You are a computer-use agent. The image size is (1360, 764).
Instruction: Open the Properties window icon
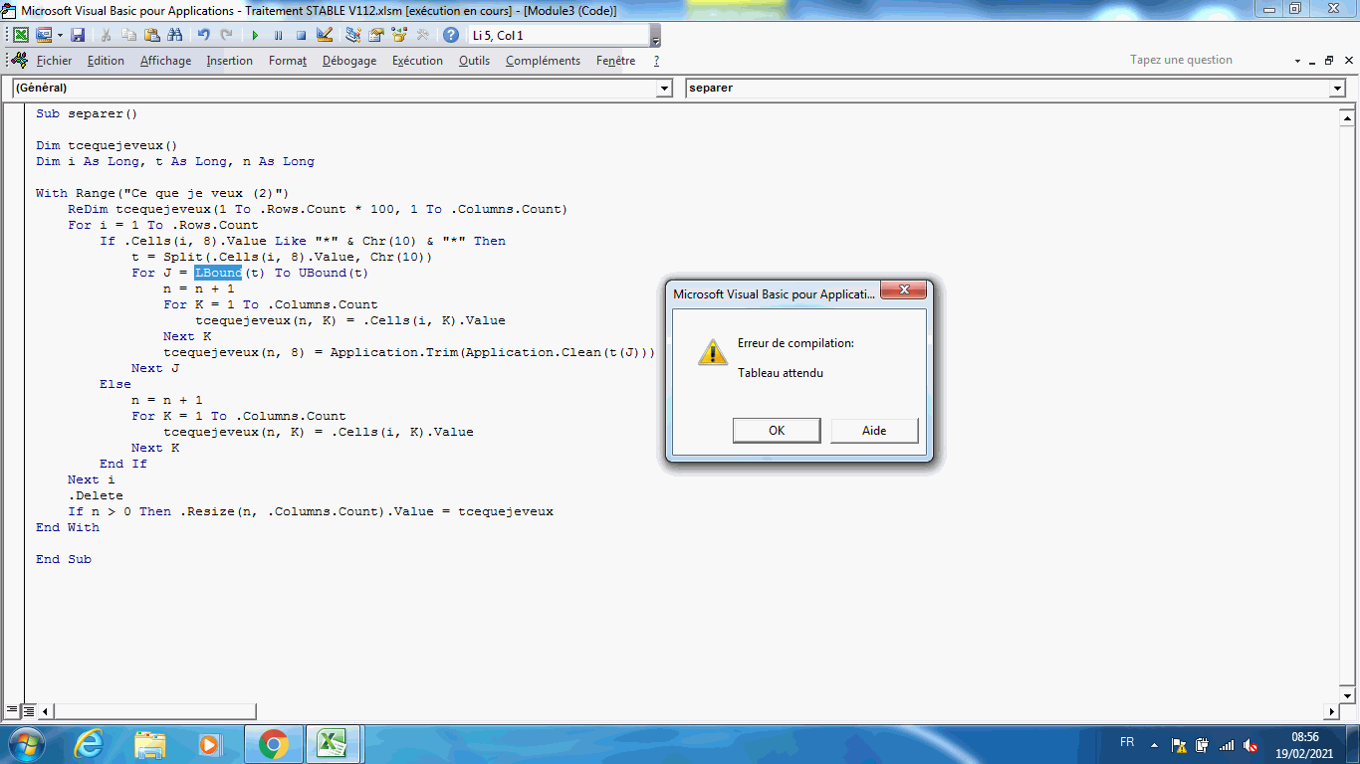tap(376, 35)
